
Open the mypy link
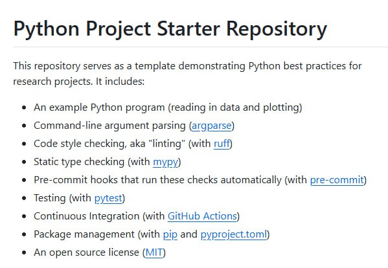(x=166, y=162)
